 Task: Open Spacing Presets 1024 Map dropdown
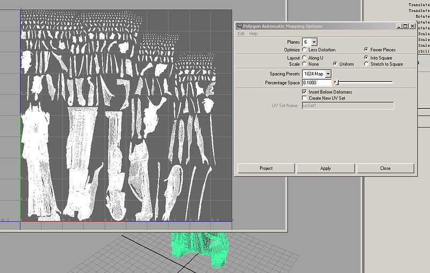pos(328,74)
